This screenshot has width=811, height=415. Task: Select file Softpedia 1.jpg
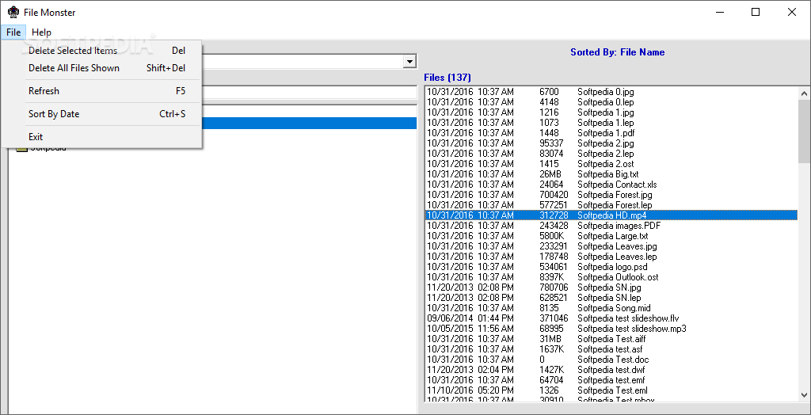coord(611,112)
